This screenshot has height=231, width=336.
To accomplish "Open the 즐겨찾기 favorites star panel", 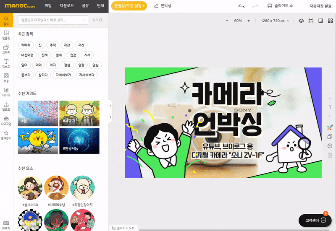I will 6,135.
